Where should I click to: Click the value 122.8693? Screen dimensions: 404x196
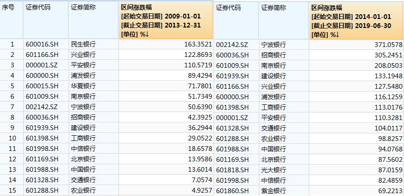[x=198, y=55]
